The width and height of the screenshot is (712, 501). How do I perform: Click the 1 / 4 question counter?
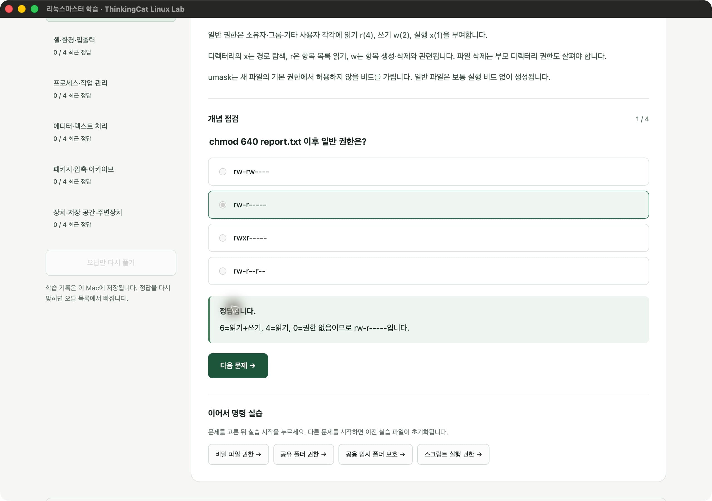(x=642, y=119)
